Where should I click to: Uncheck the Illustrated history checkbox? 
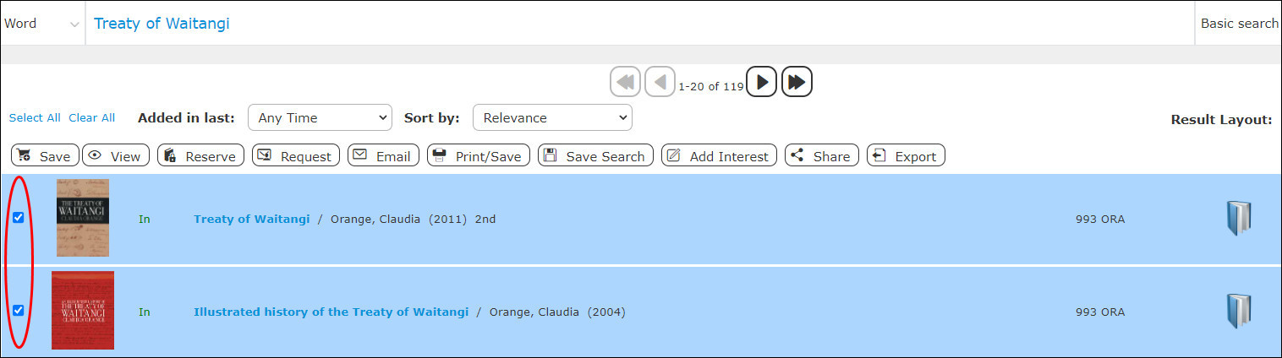tap(19, 311)
